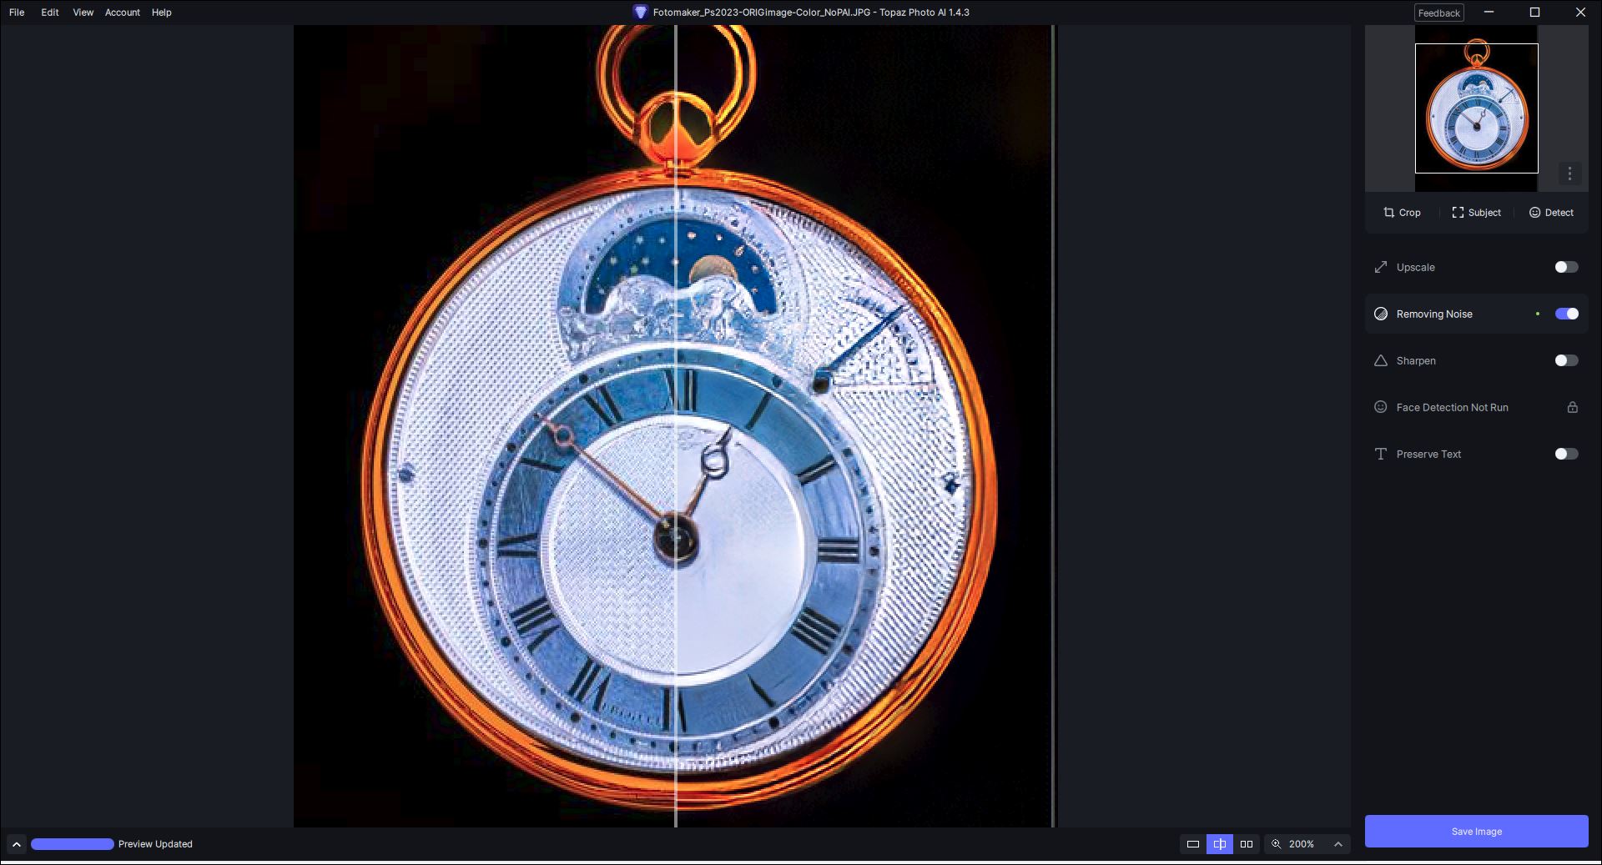The height and width of the screenshot is (865, 1602).
Task: Select the side-by-side view icon
Action: pos(1247,844)
